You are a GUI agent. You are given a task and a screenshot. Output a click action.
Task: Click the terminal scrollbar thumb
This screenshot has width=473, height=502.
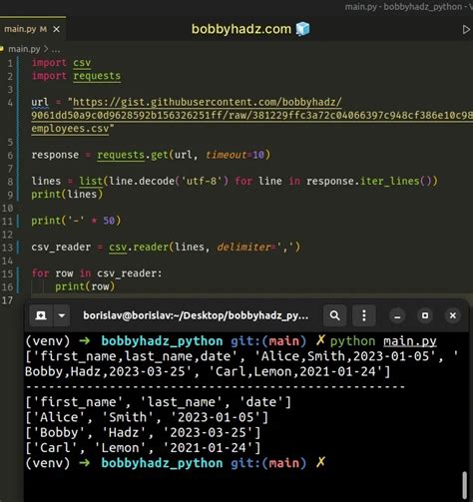[465, 485]
